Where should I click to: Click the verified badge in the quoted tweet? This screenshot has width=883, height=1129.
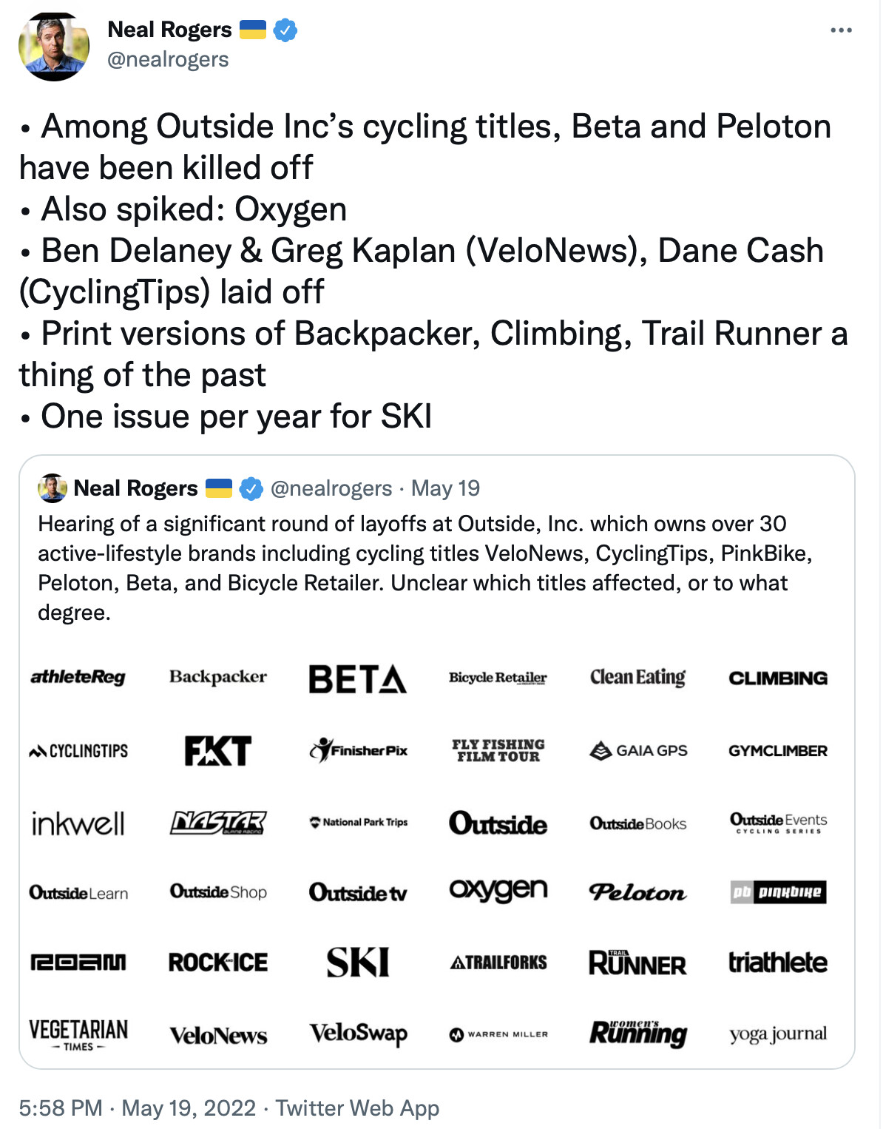click(x=251, y=488)
